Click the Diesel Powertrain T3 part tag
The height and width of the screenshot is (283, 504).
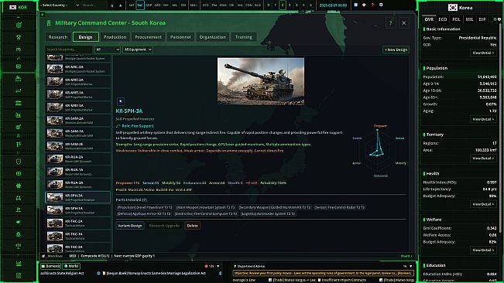(145, 207)
